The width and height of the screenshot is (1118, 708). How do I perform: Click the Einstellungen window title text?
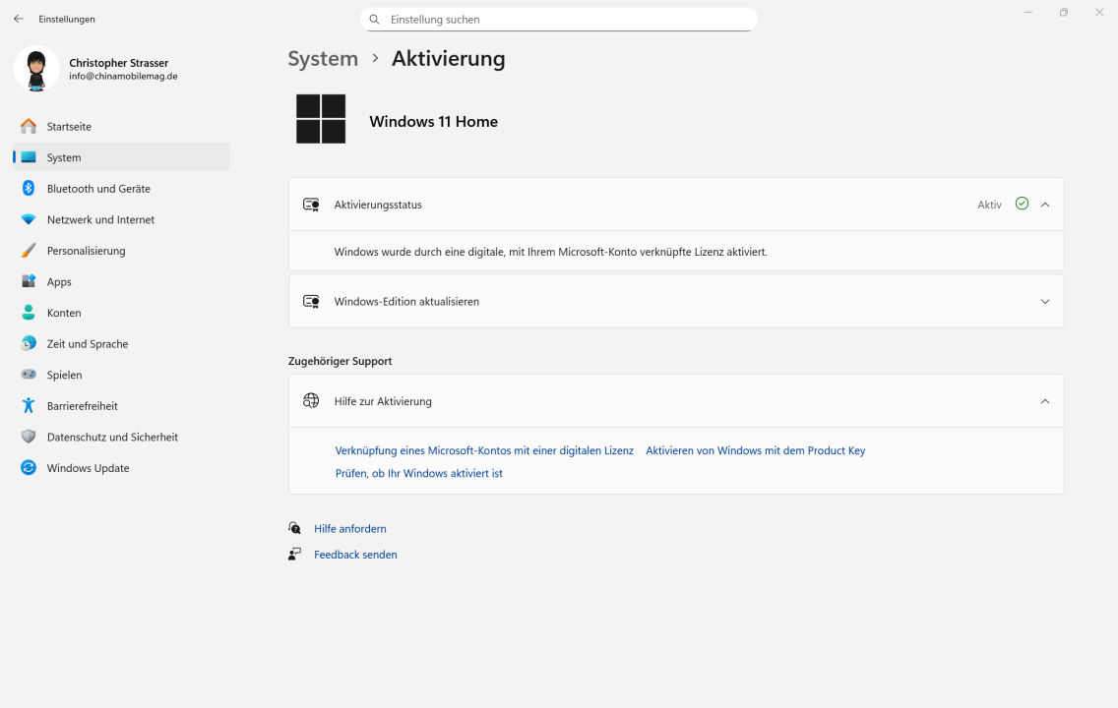click(x=66, y=20)
